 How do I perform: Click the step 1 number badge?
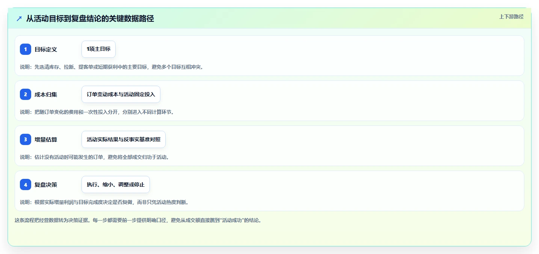pyautogui.click(x=26, y=49)
